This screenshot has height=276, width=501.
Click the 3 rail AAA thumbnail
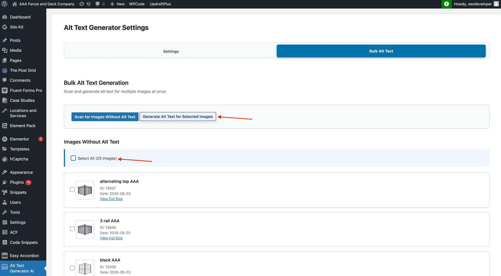pos(85,229)
